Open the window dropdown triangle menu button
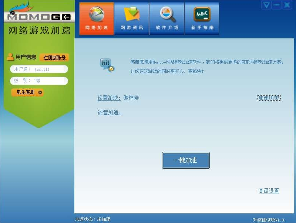 click(x=266, y=5)
